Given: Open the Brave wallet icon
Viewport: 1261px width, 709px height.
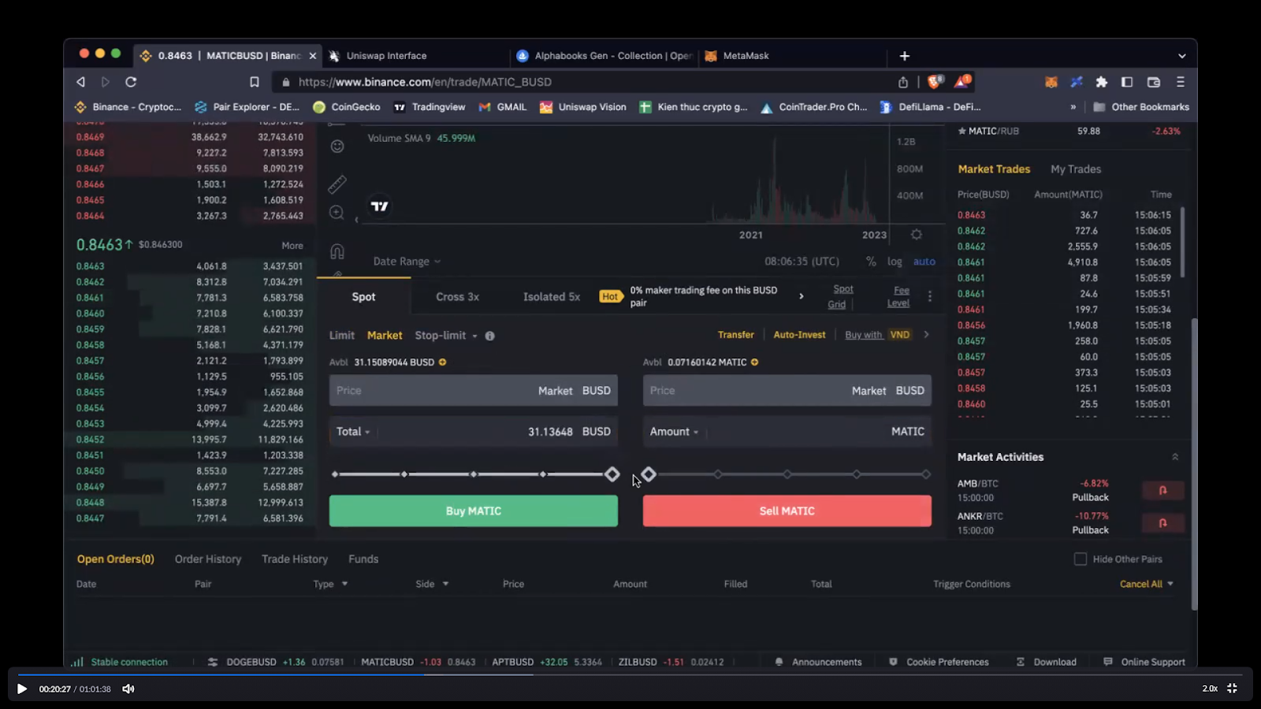Looking at the screenshot, I should point(1154,82).
